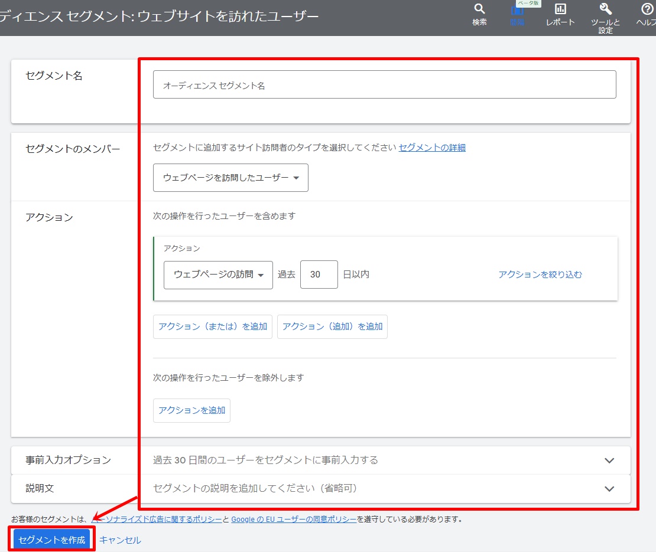This screenshot has width=656, height=552.
Task: Click the キャンセル link
Action: [120, 540]
